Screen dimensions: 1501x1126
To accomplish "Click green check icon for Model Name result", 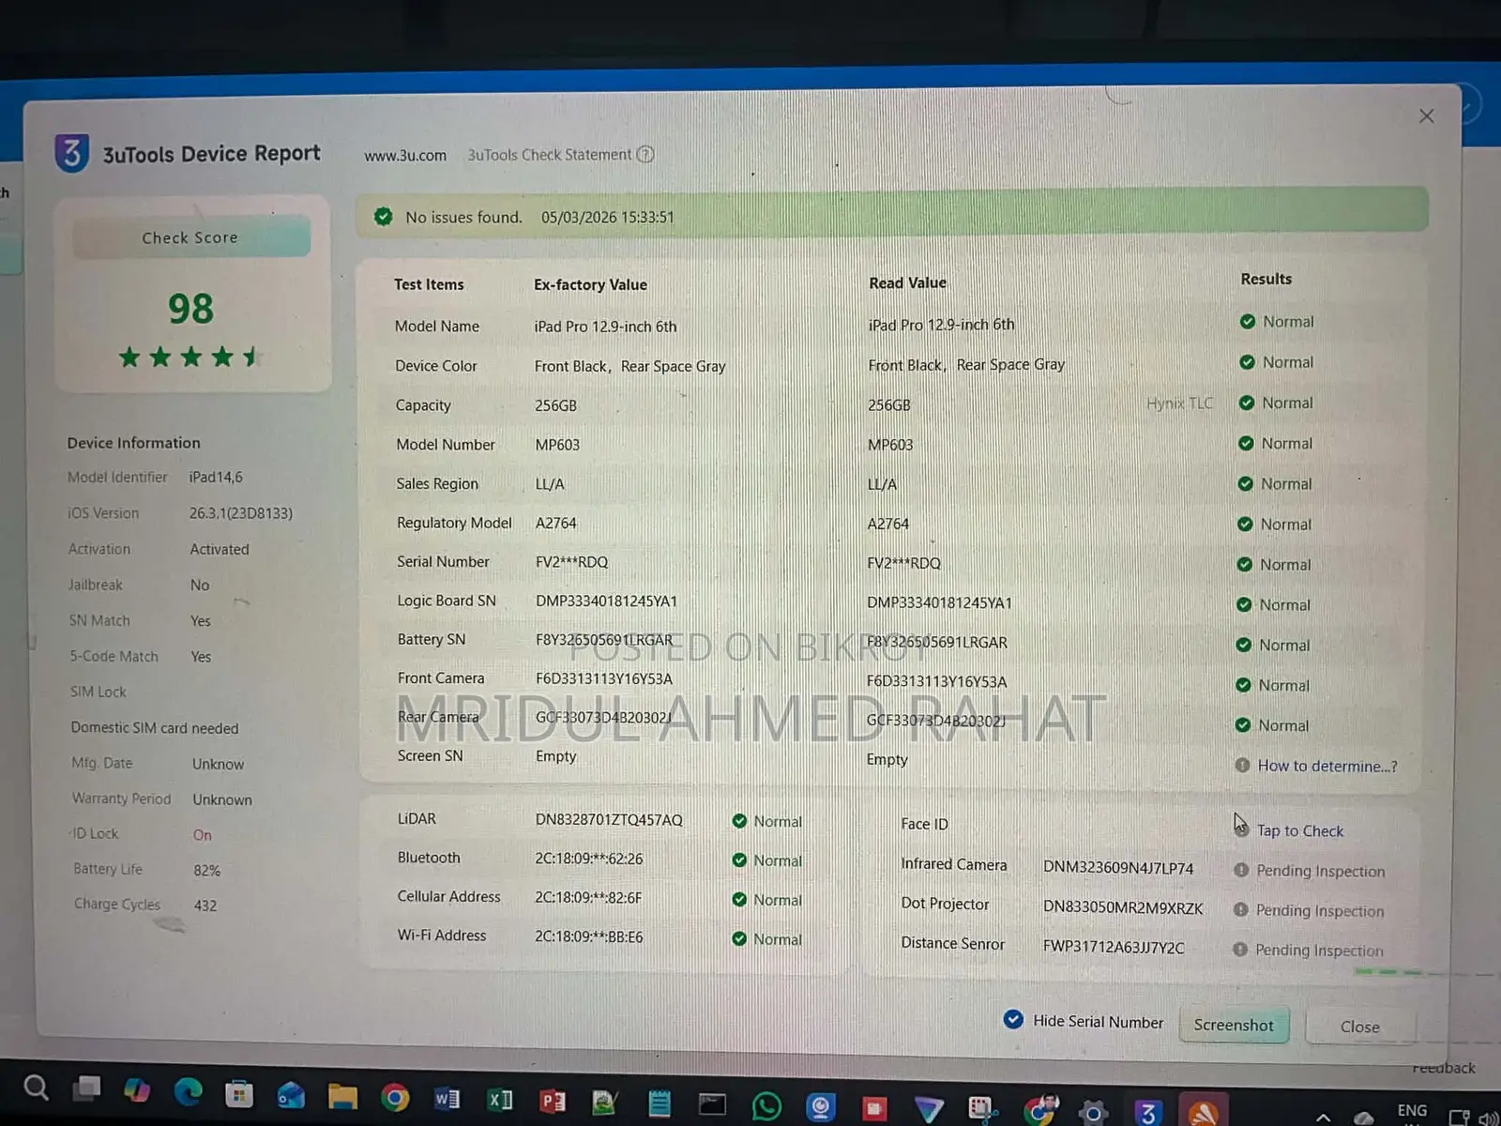I will (1248, 322).
